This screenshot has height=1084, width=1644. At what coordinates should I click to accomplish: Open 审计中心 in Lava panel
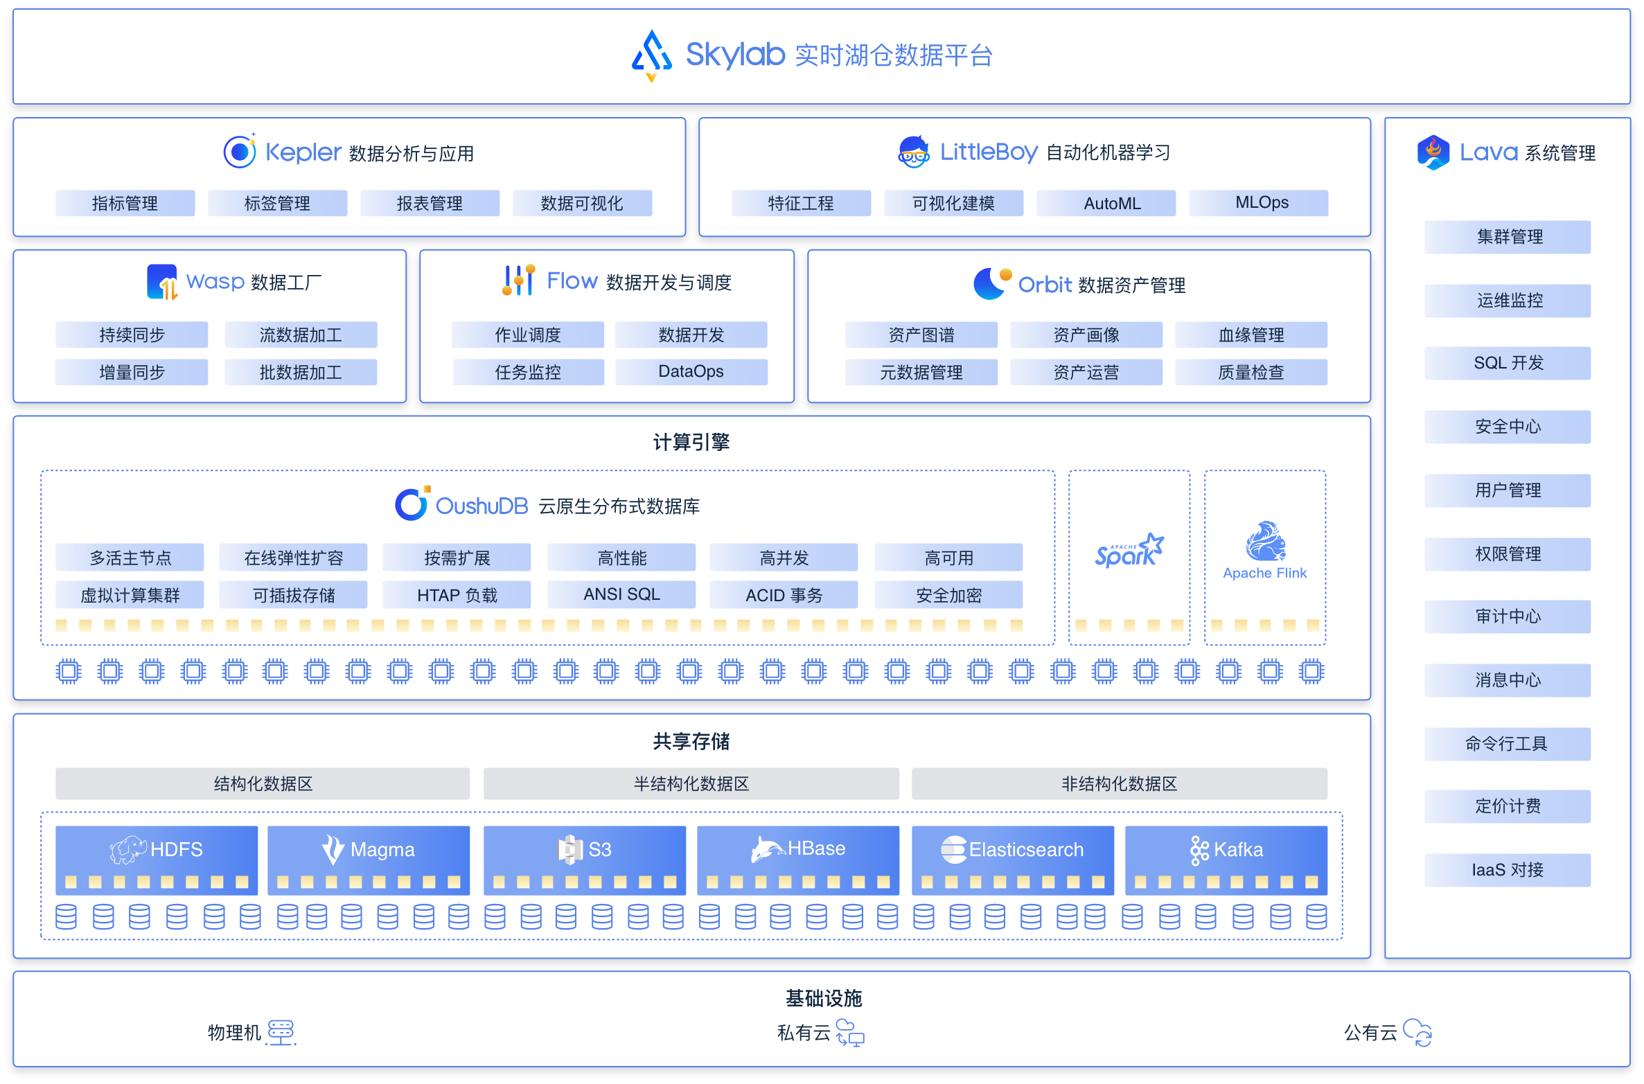tap(1508, 616)
